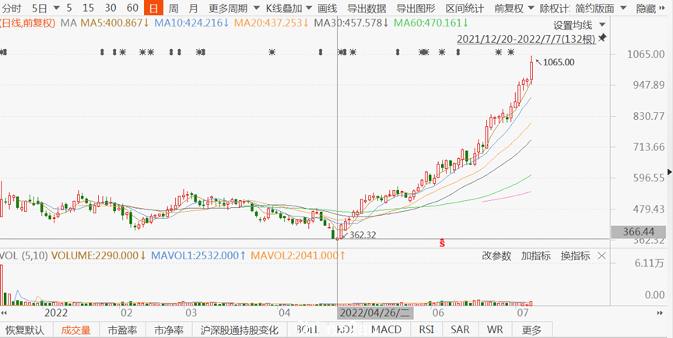Click the (日线,前复权) chart label

(x=28, y=23)
